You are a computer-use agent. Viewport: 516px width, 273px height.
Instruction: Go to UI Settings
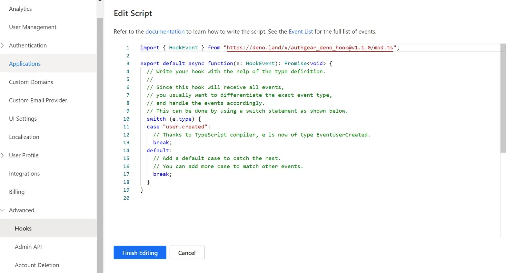pos(23,119)
